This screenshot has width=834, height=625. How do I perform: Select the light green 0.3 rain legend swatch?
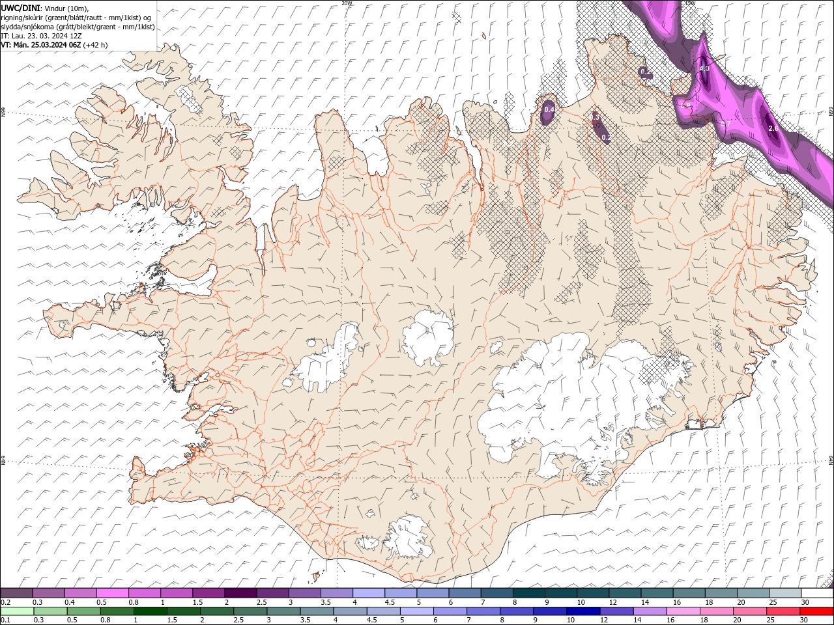click(50, 611)
